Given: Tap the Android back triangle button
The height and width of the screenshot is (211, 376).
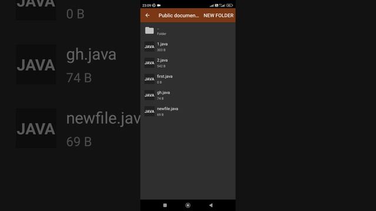Looking at the screenshot, I should pos(211,205).
